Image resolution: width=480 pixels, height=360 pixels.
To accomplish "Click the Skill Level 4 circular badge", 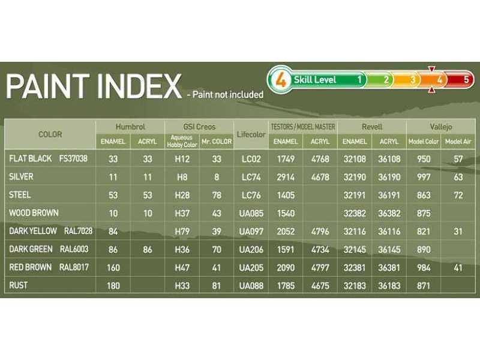I will click(x=280, y=80).
